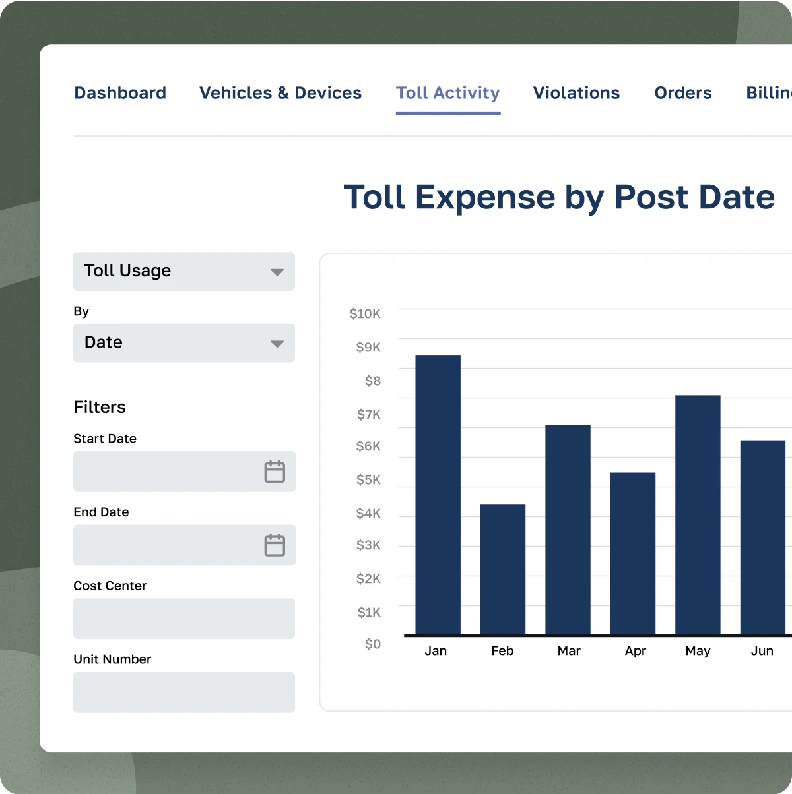The height and width of the screenshot is (794, 792).
Task: Open the Billing tab
Action: [x=769, y=93]
